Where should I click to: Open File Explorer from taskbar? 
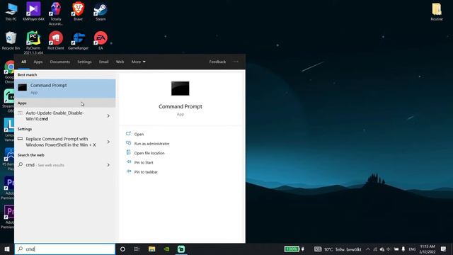pos(151,249)
